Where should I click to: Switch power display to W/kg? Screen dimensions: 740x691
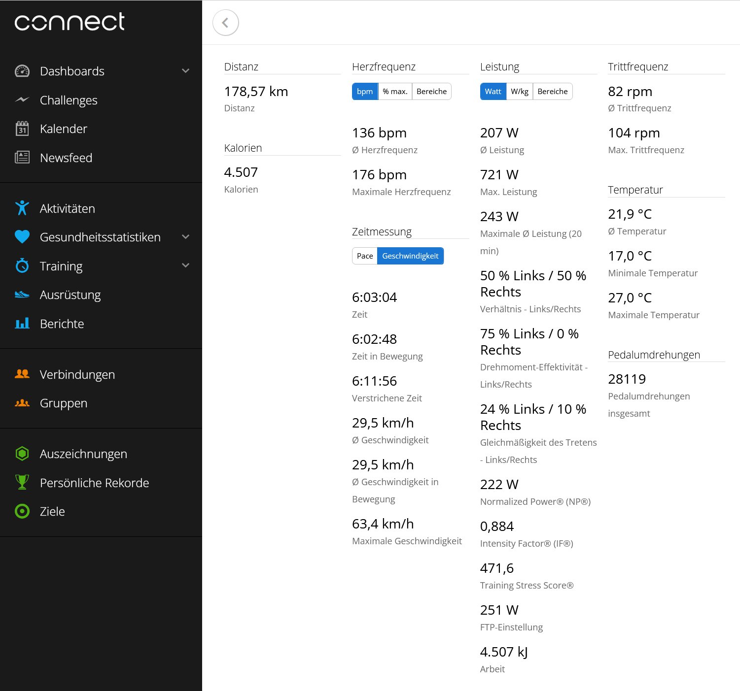(520, 92)
